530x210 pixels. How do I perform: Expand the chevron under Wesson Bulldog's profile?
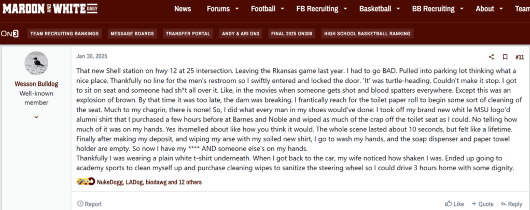(x=36, y=117)
